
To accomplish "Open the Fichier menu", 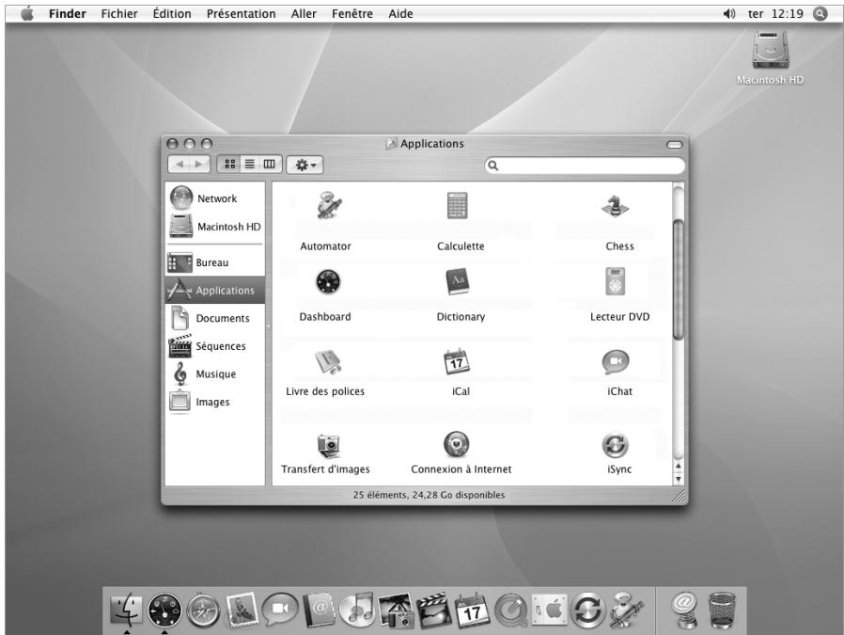I will [119, 13].
